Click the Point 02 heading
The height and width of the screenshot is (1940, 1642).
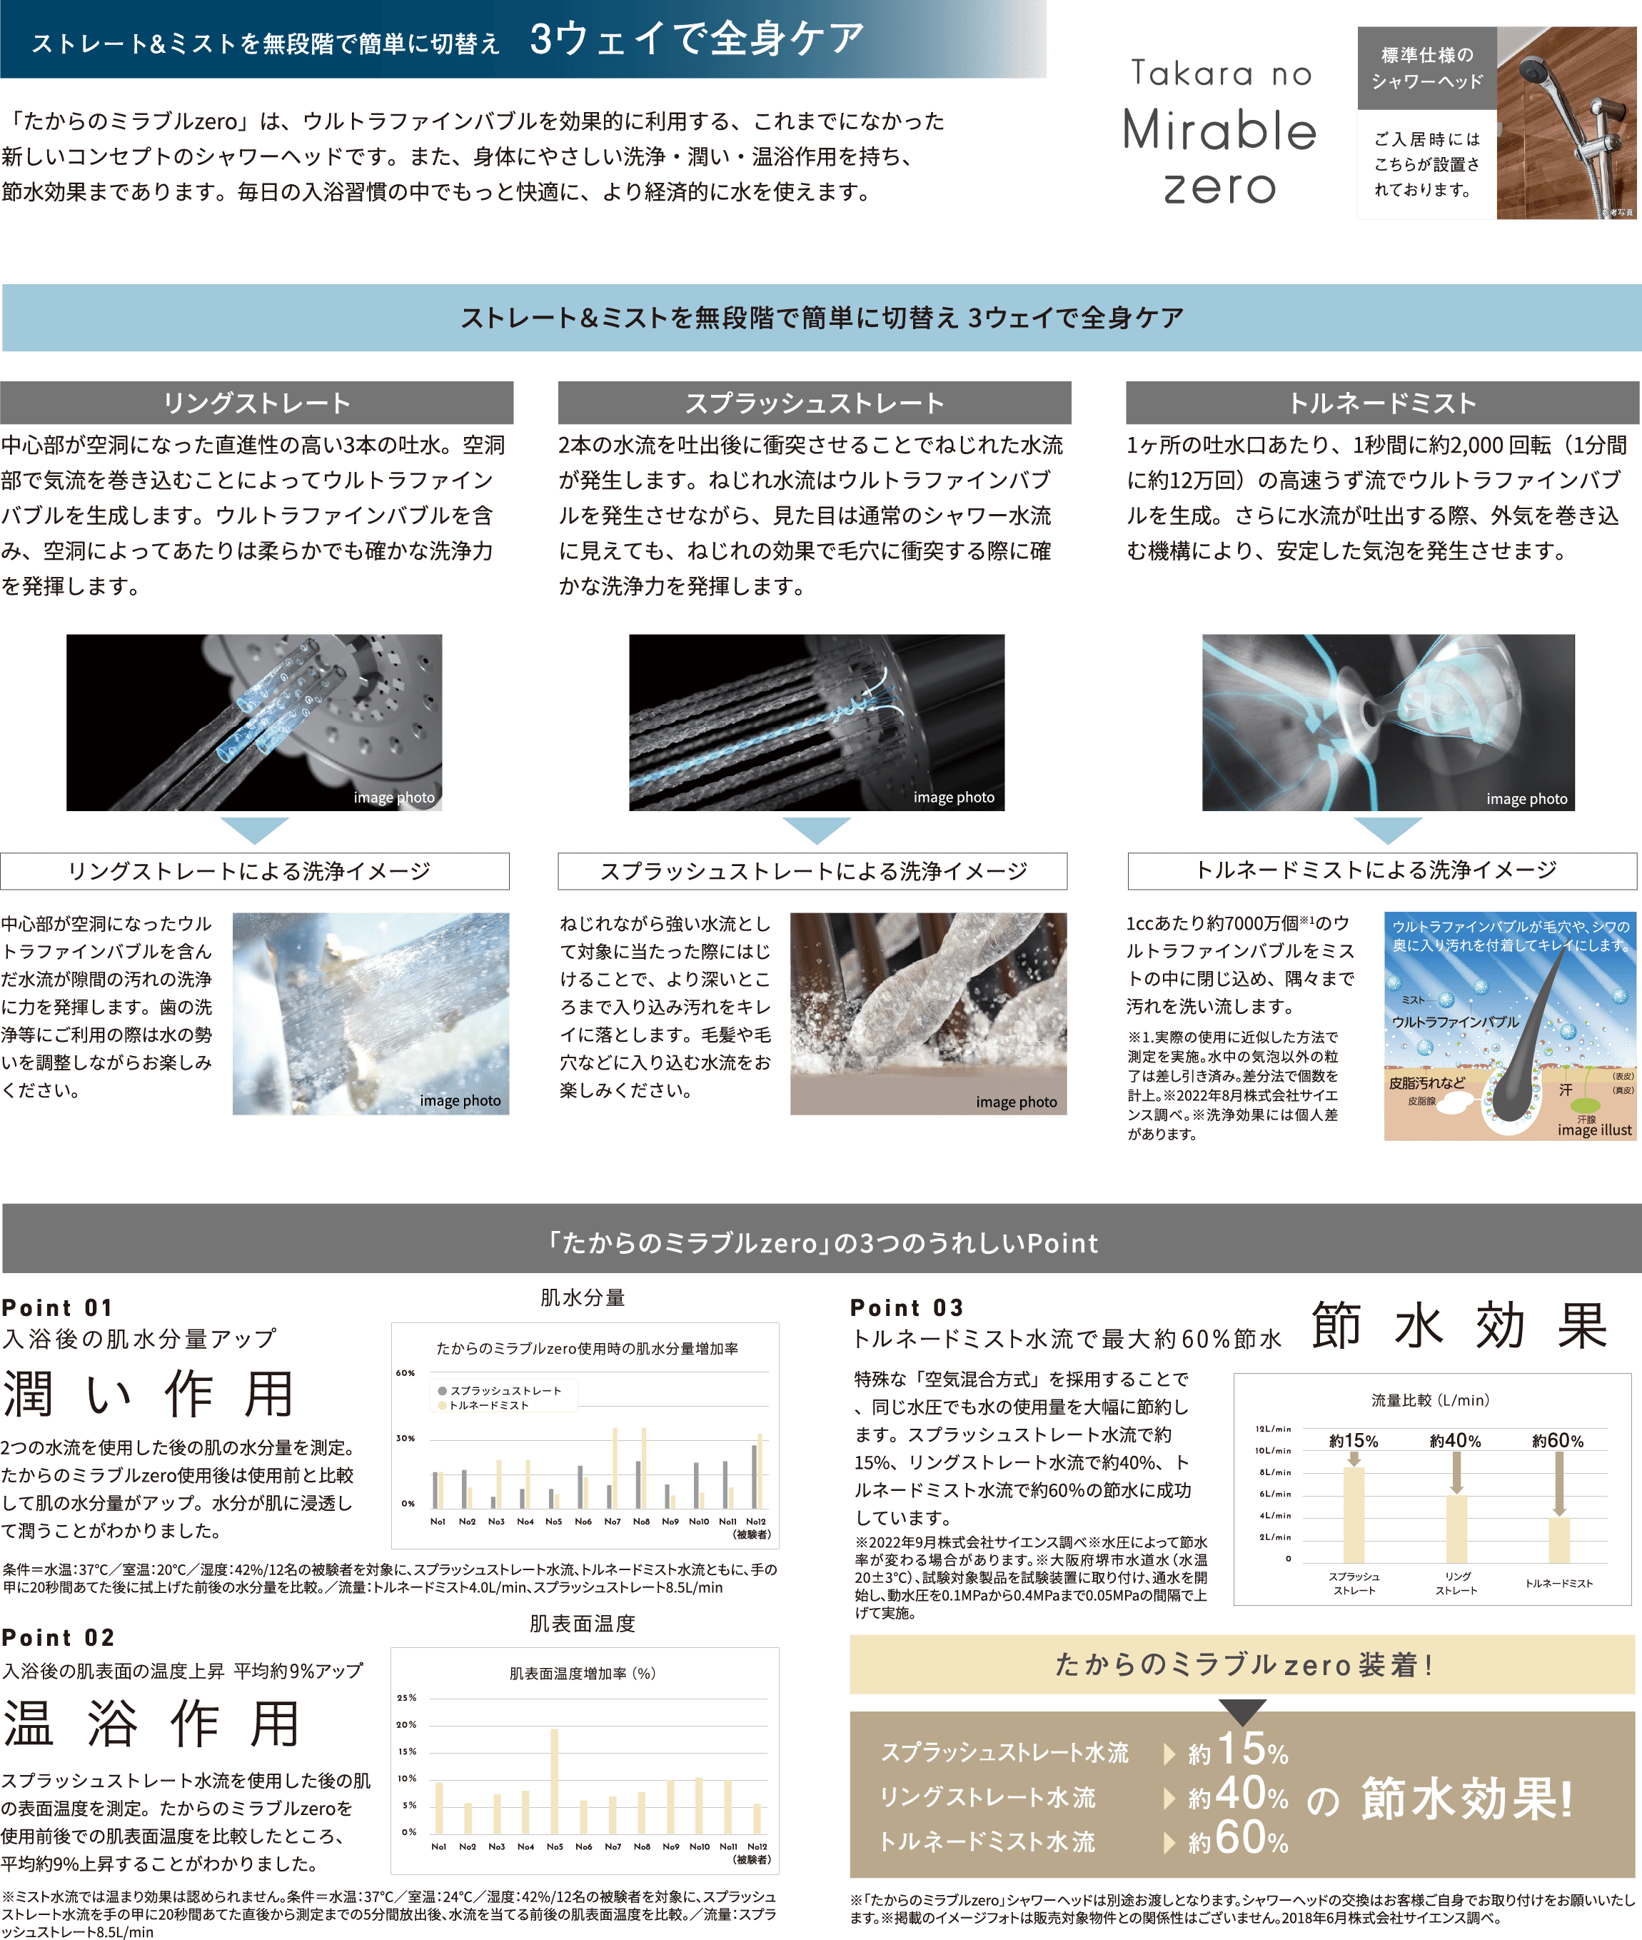(x=58, y=1637)
